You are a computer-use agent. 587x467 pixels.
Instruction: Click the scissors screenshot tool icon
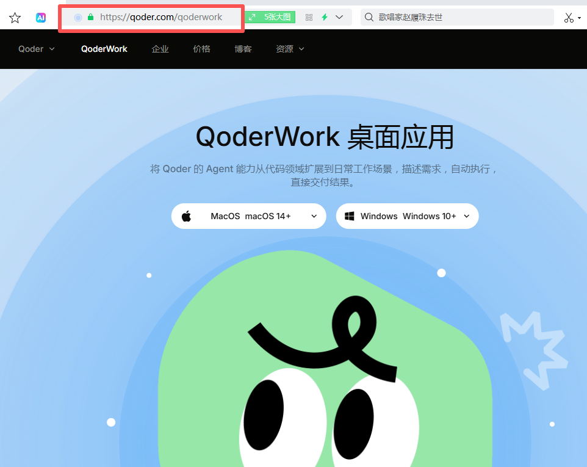coord(569,18)
